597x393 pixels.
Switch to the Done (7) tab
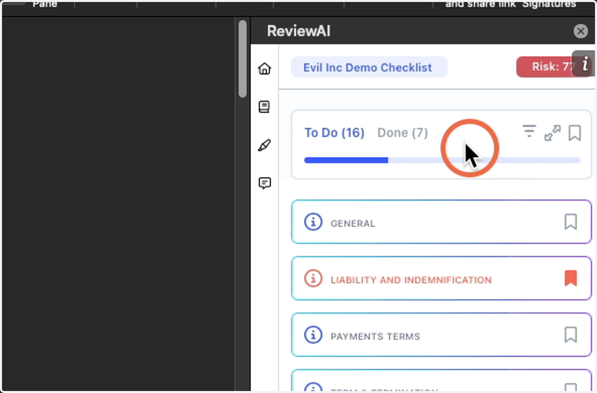pos(402,133)
